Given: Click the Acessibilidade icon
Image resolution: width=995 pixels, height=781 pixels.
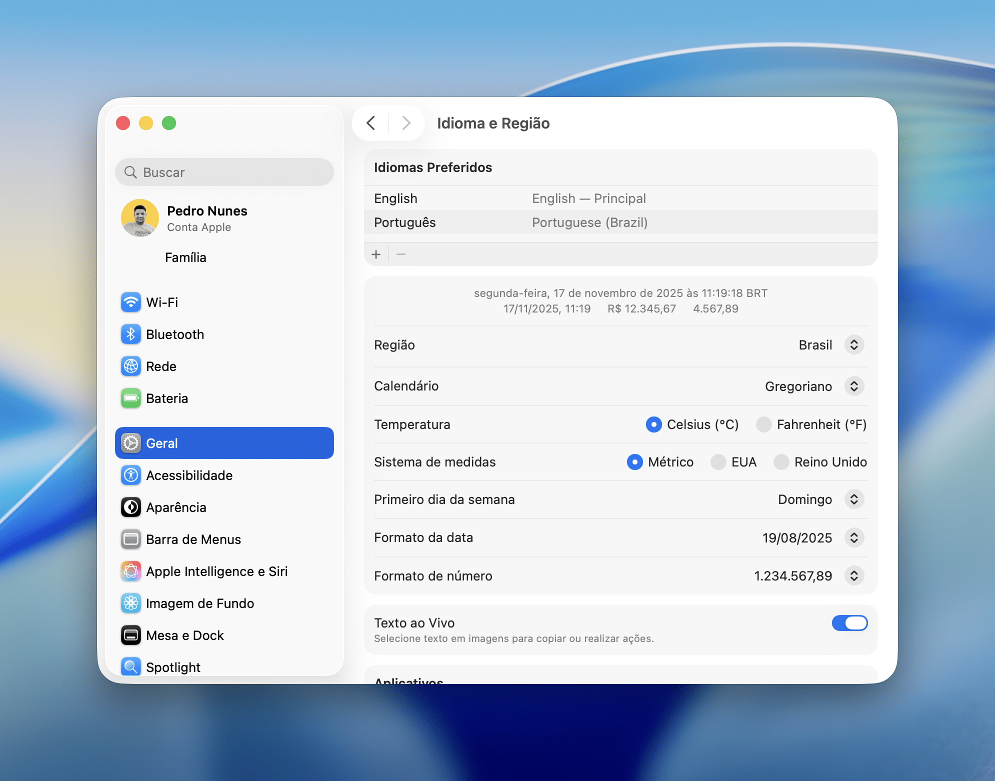Looking at the screenshot, I should coord(131,475).
